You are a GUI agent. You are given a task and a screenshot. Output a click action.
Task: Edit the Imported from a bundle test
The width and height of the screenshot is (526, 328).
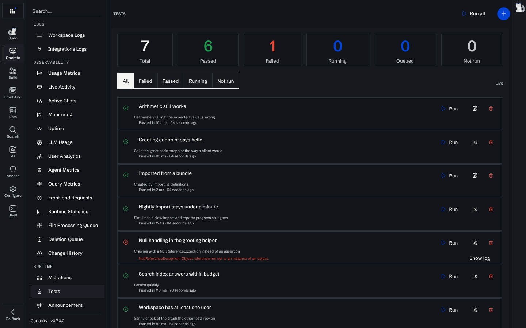[475, 176]
